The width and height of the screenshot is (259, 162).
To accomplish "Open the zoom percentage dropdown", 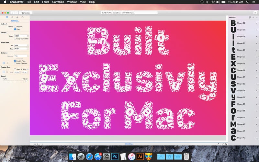I will point(37,144).
